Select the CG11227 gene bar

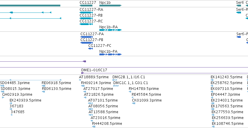(x=86, y=6)
